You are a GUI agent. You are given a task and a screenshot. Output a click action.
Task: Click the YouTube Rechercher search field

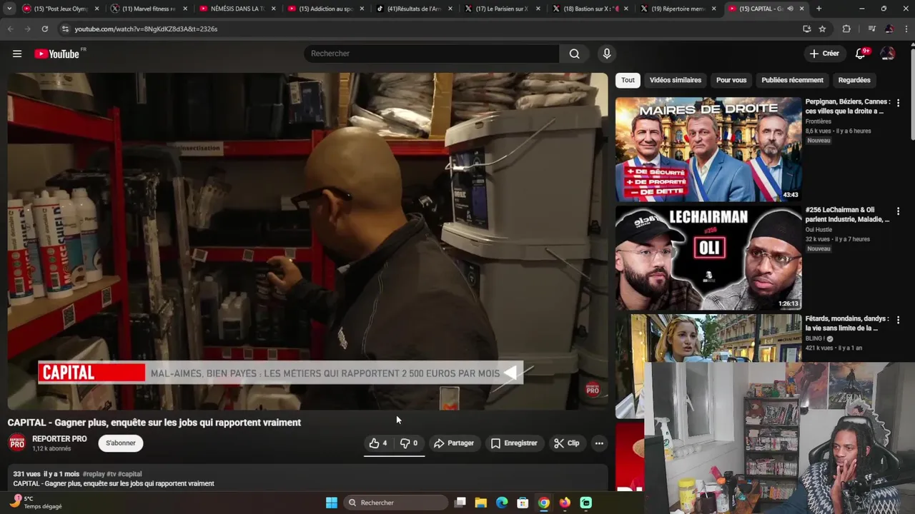tap(432, 54)
